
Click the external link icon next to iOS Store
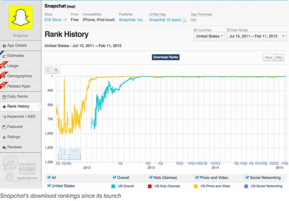pyautogui.click(x=65, y=20)
